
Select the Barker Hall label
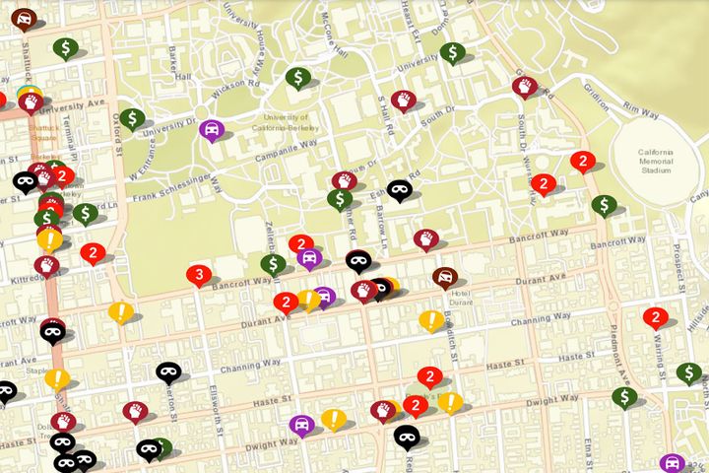point(177,64)
